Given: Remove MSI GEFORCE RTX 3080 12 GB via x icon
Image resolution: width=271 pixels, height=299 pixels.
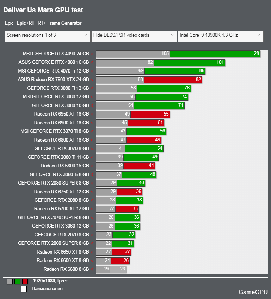Looking at the screenshot, I should point(92,97).
